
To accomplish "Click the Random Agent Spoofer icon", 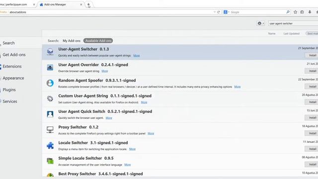I will coord(50,83).
